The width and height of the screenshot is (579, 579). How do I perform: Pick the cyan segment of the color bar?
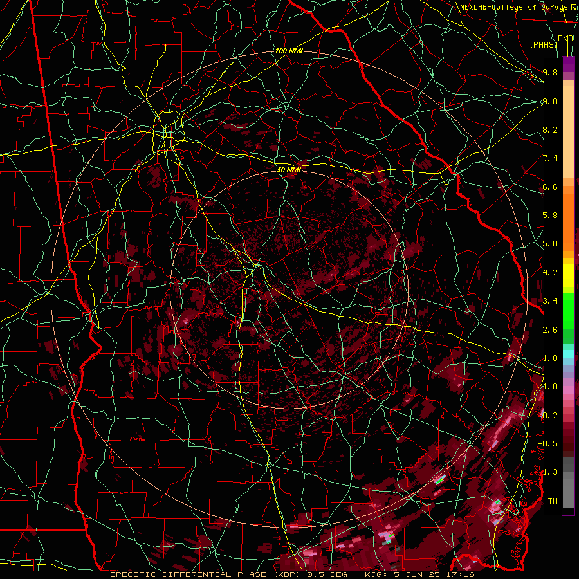[568, 353]
